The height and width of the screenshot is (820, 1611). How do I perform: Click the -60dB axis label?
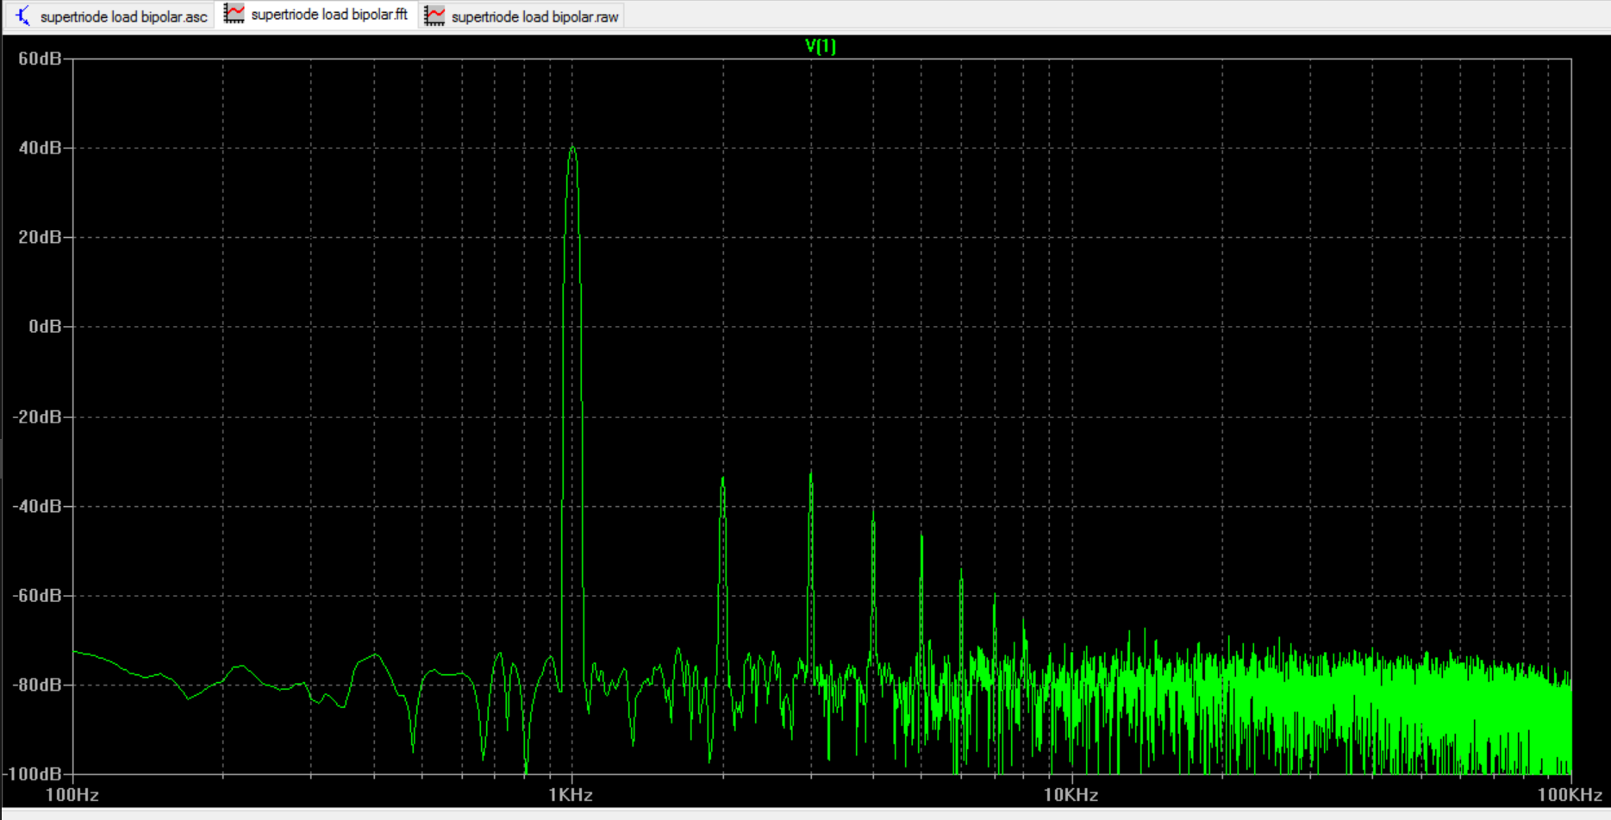37,596
